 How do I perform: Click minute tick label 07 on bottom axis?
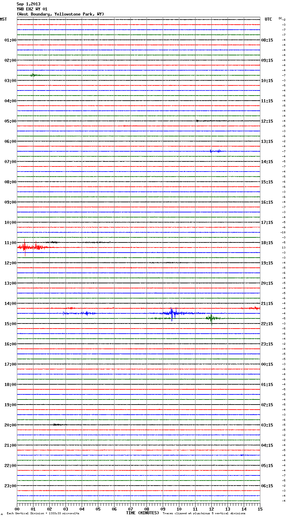130,509
